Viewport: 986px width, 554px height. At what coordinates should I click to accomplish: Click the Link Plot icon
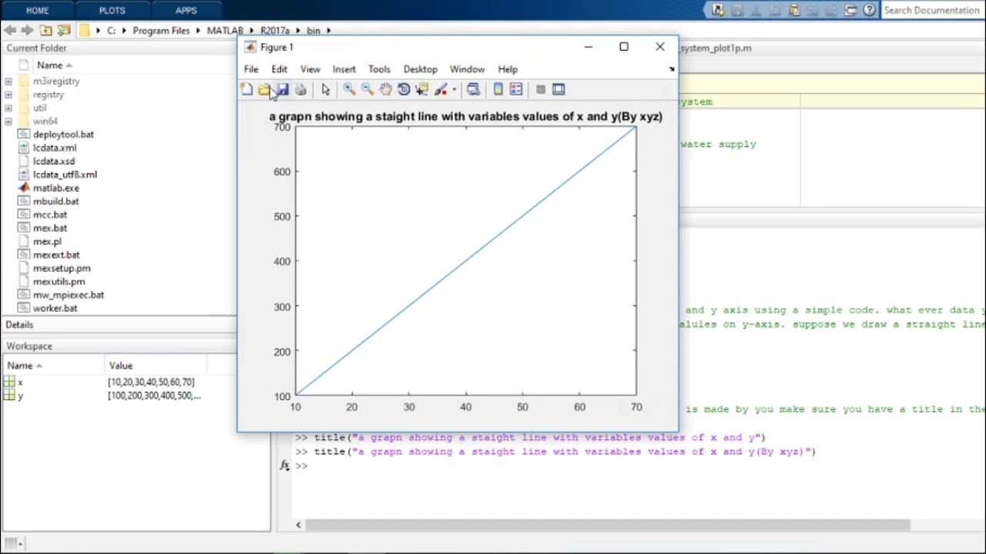click(x=474, y=90)
